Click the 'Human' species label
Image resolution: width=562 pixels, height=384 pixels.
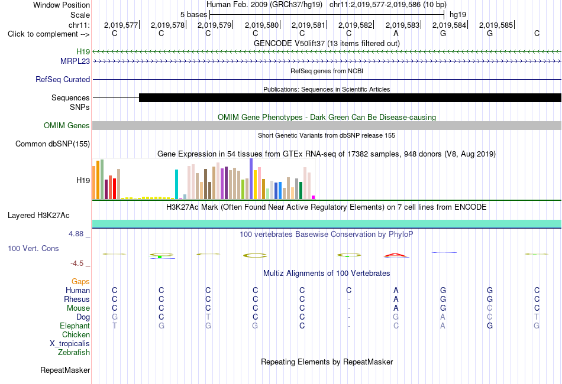77,290
